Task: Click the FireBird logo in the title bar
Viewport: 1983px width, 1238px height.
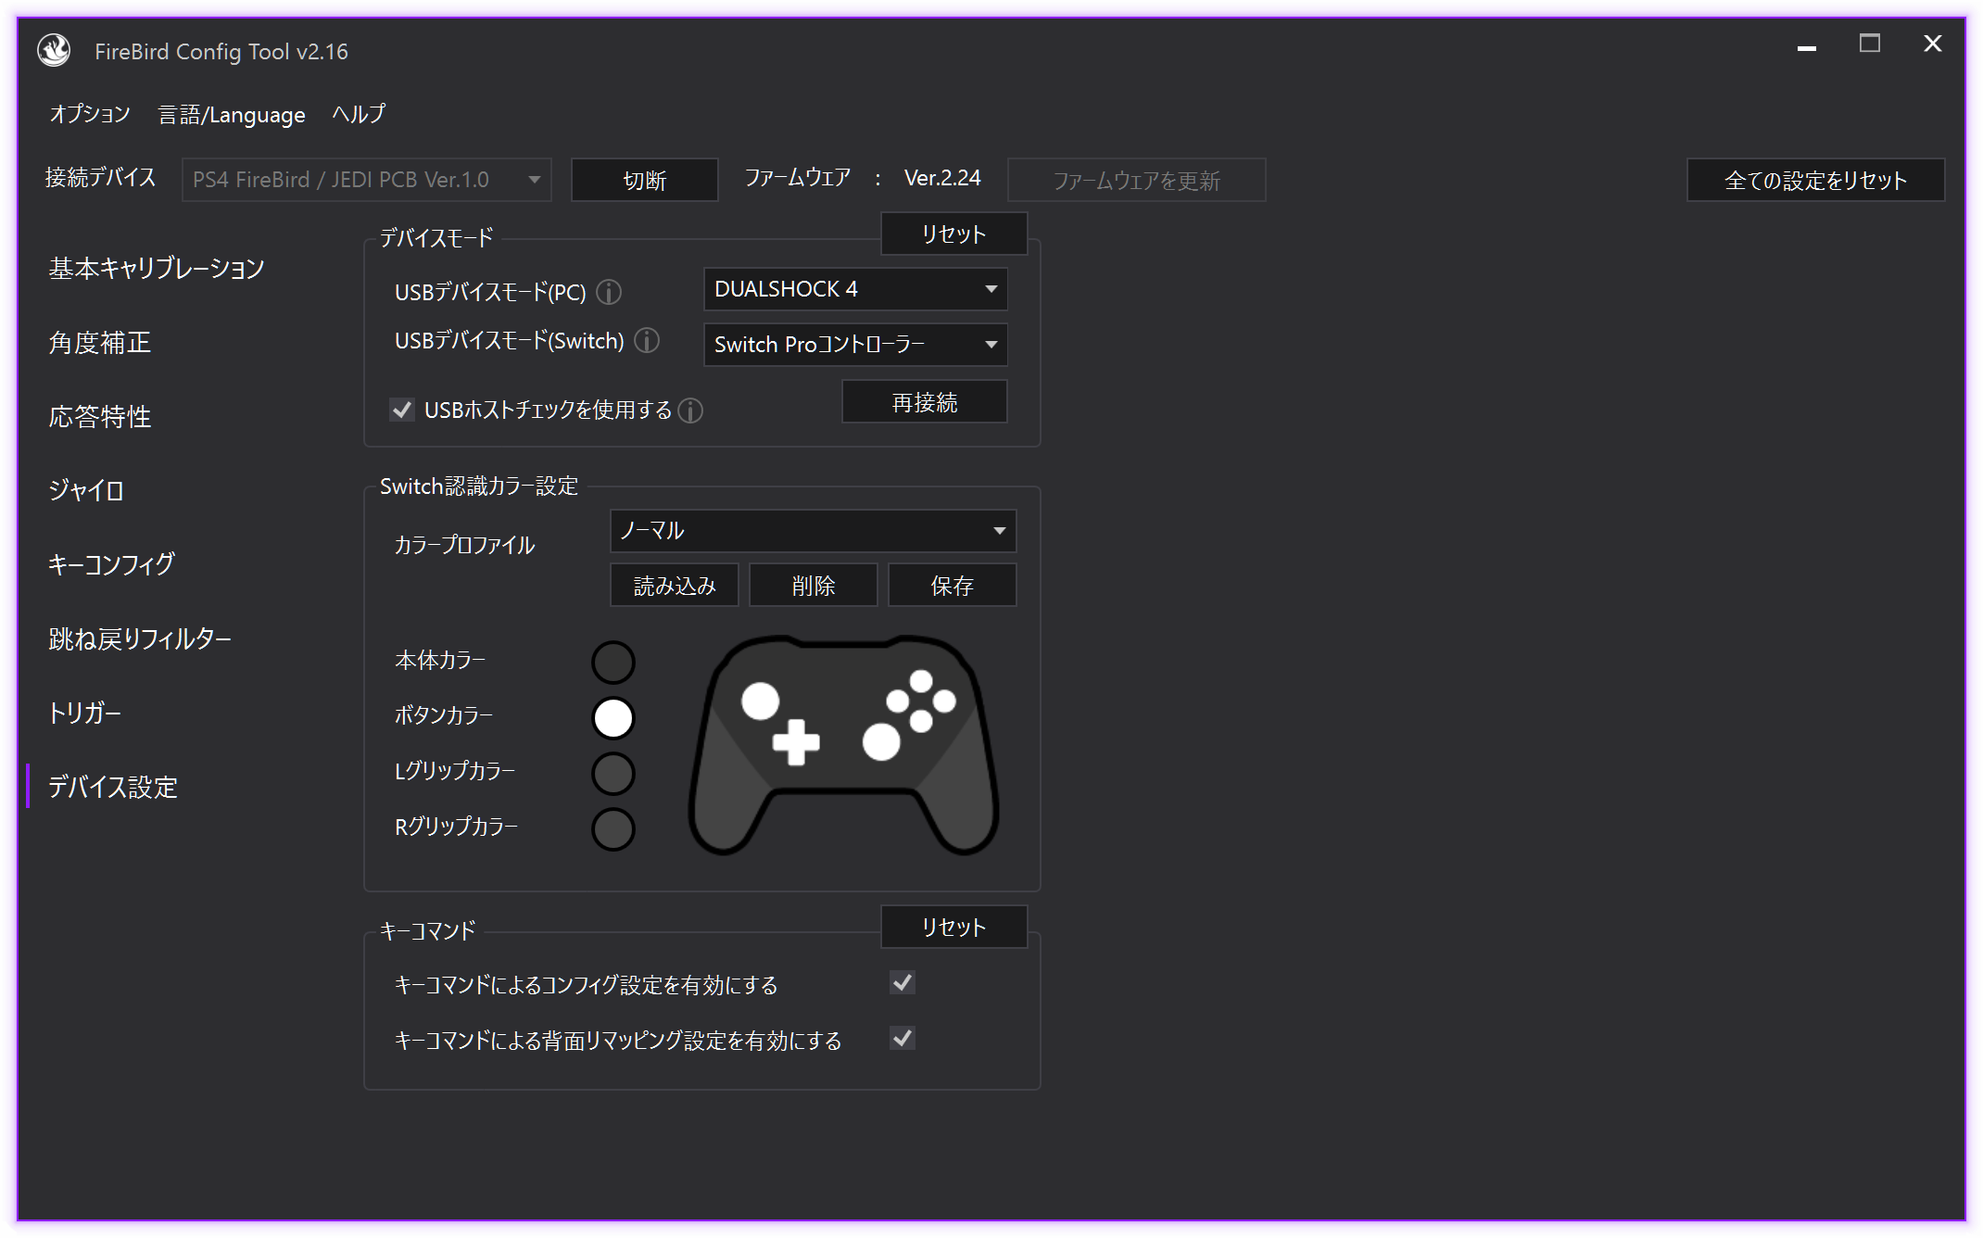Action: click(53, 51)
